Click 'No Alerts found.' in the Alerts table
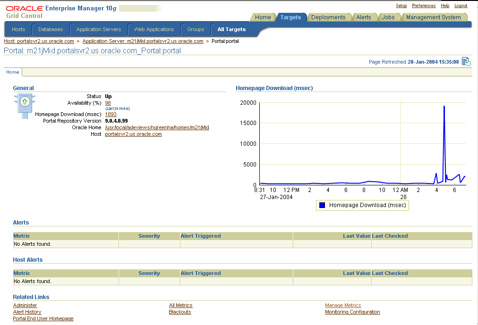The image size is (478, 325). point(32,244)
